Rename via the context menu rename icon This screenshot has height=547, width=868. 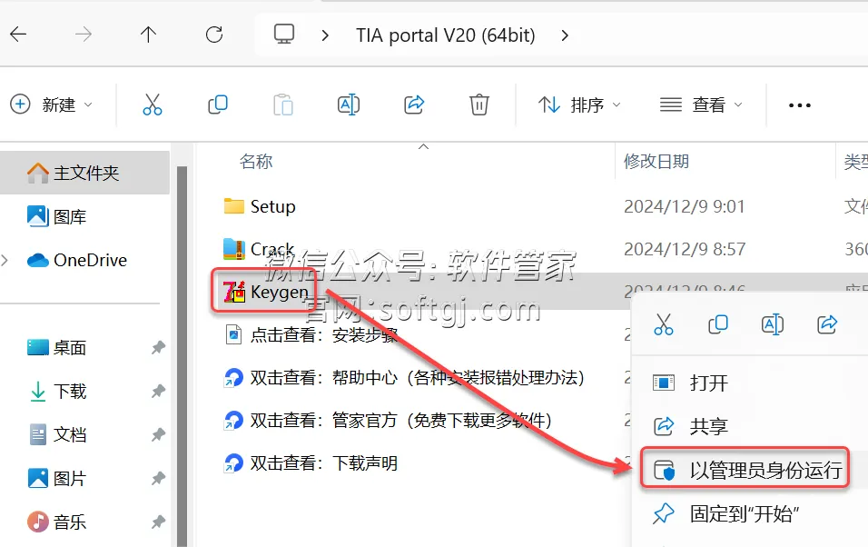[x=773, y=324]
